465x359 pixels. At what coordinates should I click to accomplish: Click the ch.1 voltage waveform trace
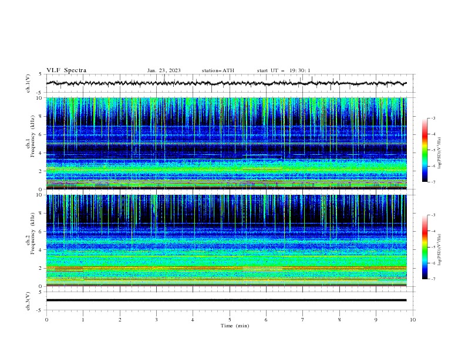[226, 83]
